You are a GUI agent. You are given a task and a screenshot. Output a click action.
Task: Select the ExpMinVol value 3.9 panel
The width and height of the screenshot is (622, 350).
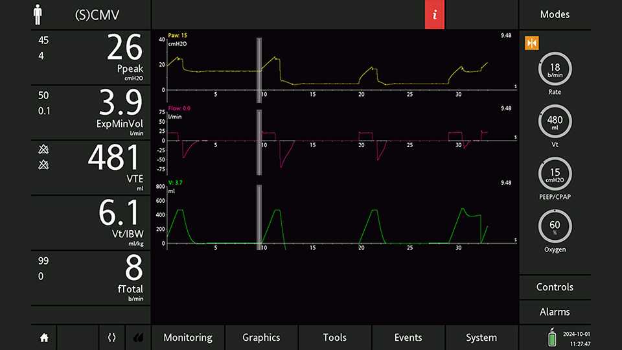pyautogui.click(x=91, y=112)
